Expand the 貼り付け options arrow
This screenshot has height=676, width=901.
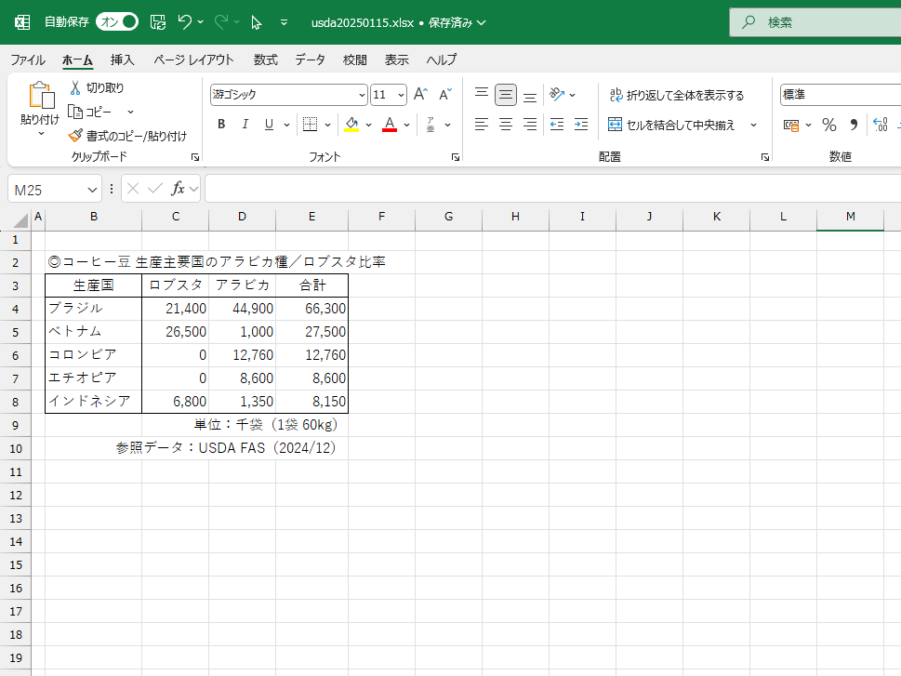tap(41, 134)
